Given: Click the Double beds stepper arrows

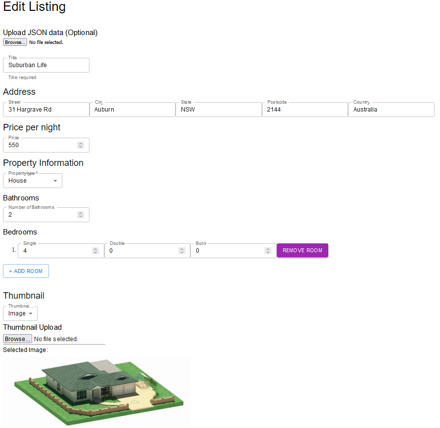Looking at the screenshot, I should [181, 251].
